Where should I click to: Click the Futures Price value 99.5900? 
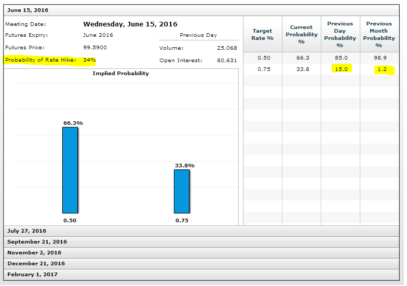[x=94, y=48]
